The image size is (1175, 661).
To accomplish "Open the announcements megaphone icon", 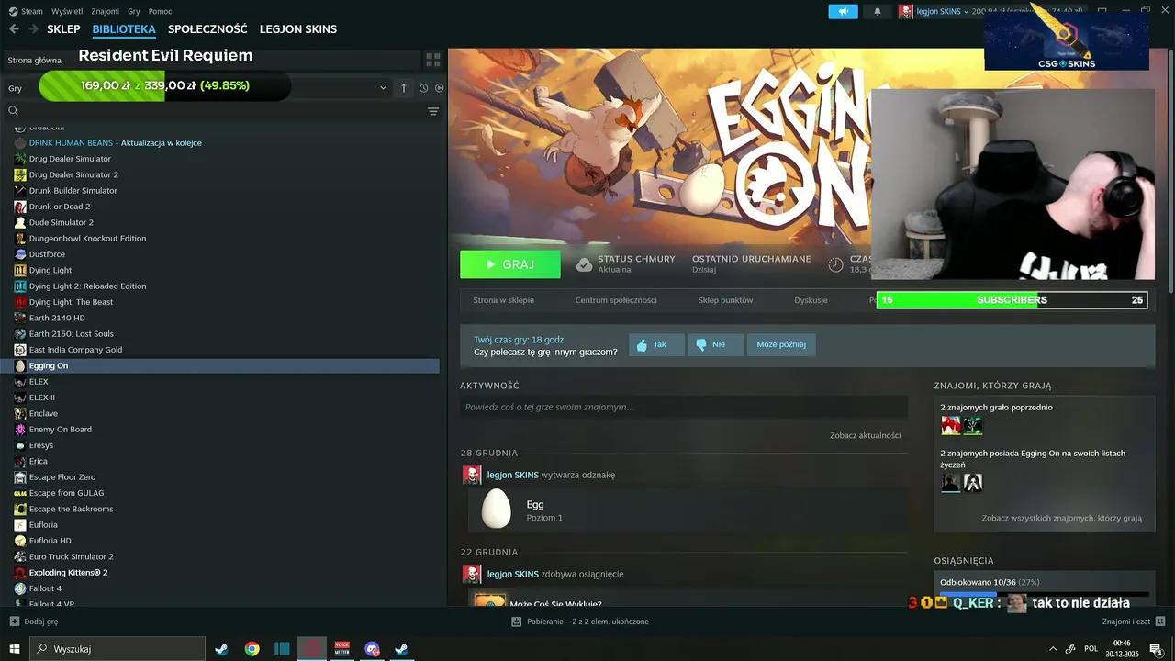I will pos(843,11).
